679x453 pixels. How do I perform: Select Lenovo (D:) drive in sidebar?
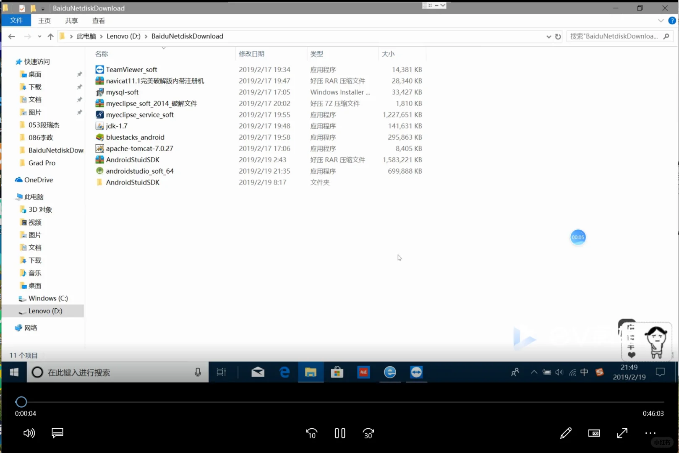pyautogui.click(x=45, y=311)
